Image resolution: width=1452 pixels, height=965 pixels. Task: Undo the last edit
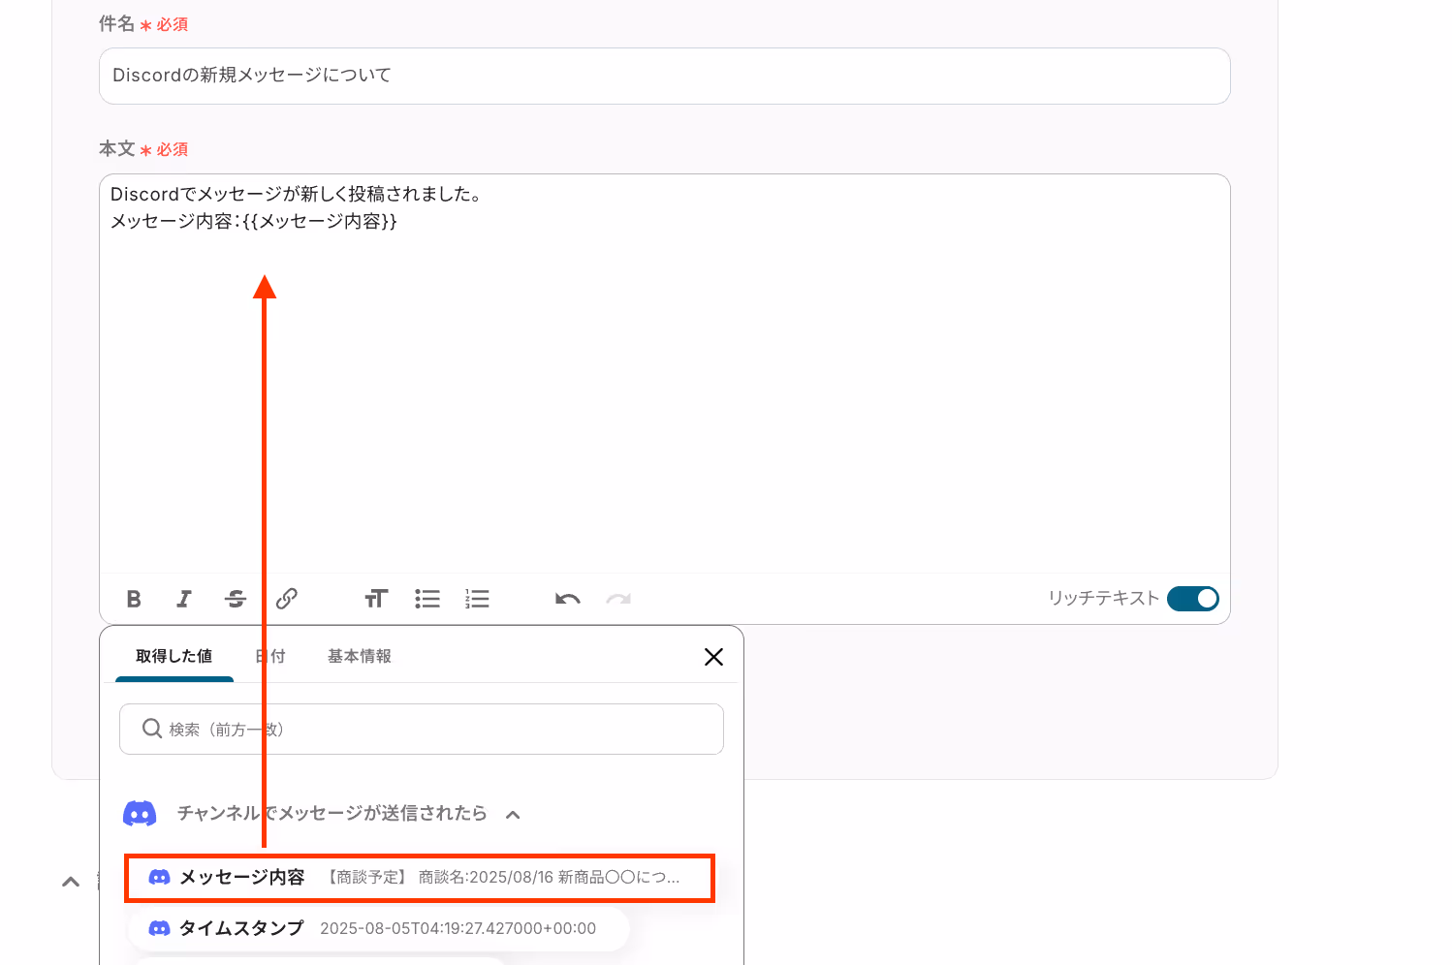point(568,599)
